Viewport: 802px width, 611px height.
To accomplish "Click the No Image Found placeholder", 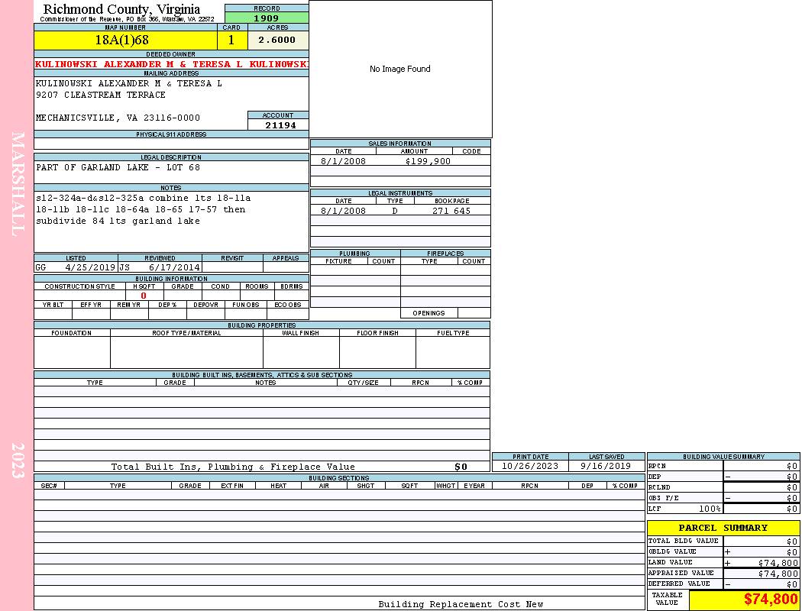I will coord(400,69).
